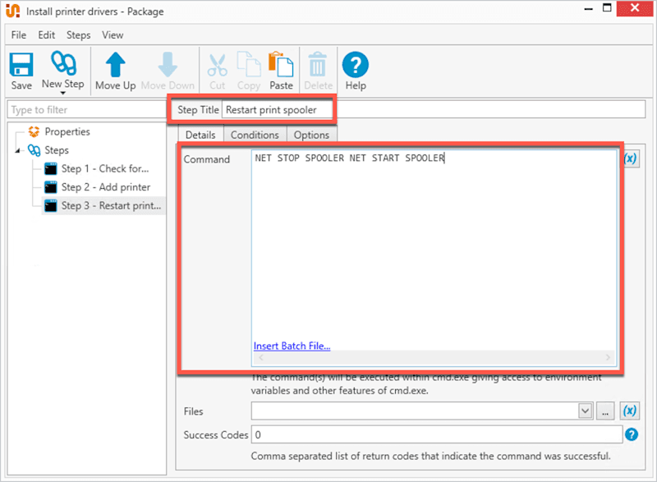Open the Steps menu
This screenshot has width=657, height=482.
click(78, 34)
